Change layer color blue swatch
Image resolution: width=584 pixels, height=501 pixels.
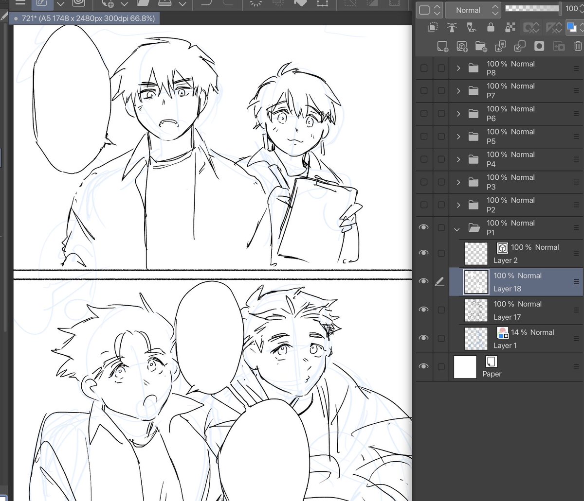571,28
